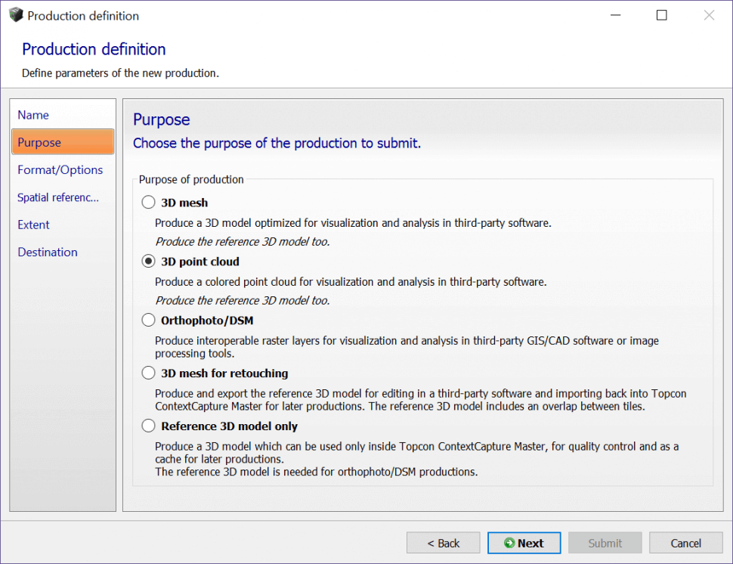This screenshot has width=733, height=564.
Task: Minimize the Production definition window
Action: (616, 15)
